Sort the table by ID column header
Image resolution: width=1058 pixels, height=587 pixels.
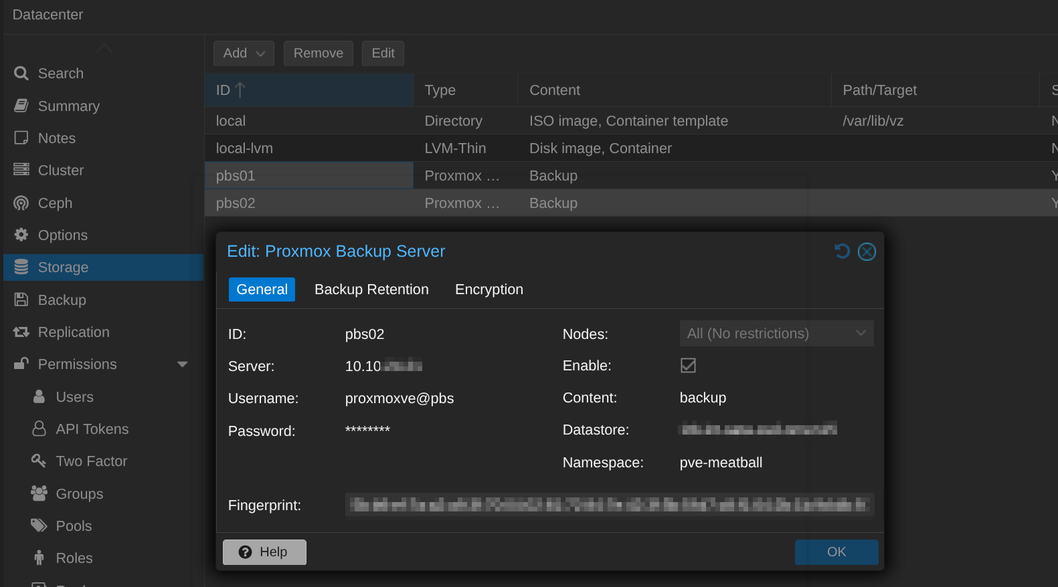pos(308,90)
